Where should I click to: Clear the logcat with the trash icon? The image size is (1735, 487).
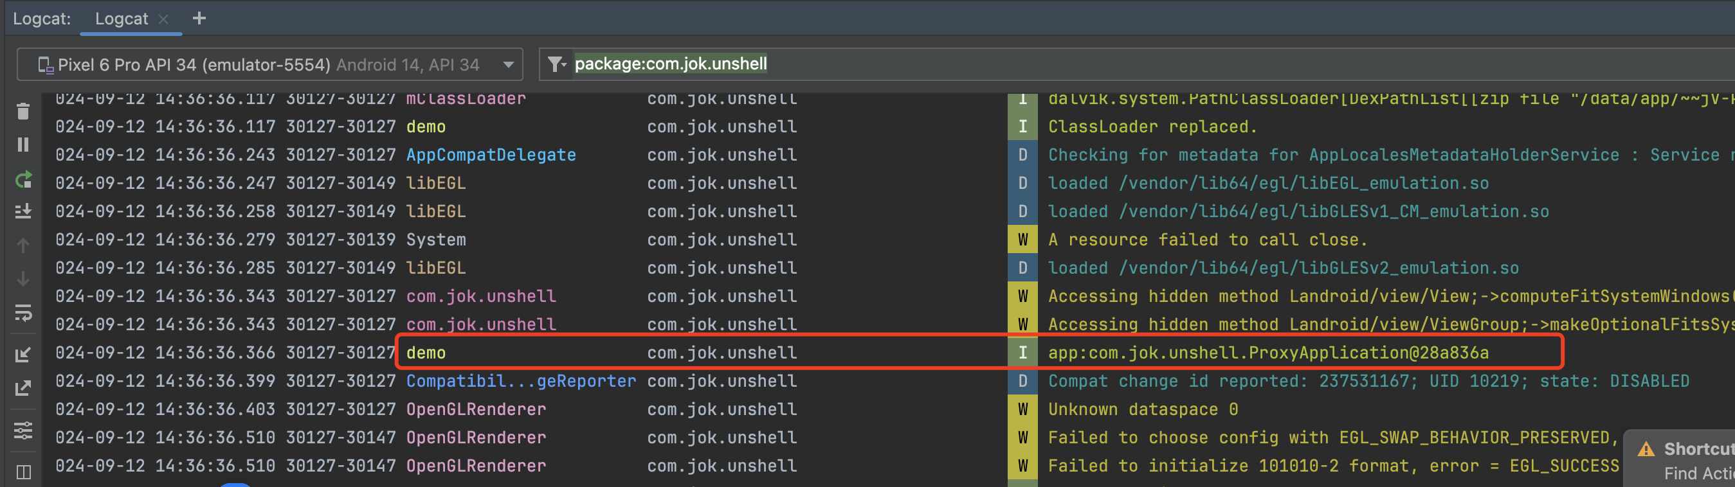coord(23,111)
